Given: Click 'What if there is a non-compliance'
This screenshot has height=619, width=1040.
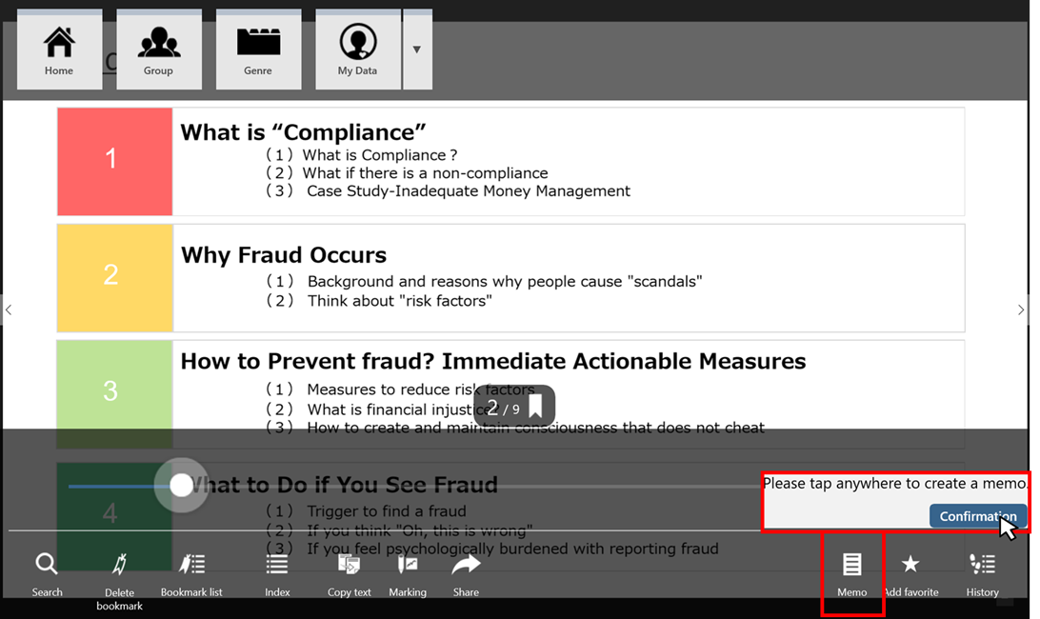Looking at the screenshot, I should (x=425, y=173).
